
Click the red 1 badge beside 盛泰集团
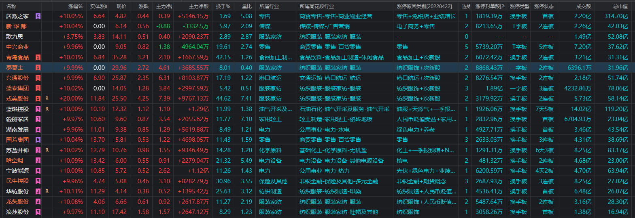pos(38,88)
